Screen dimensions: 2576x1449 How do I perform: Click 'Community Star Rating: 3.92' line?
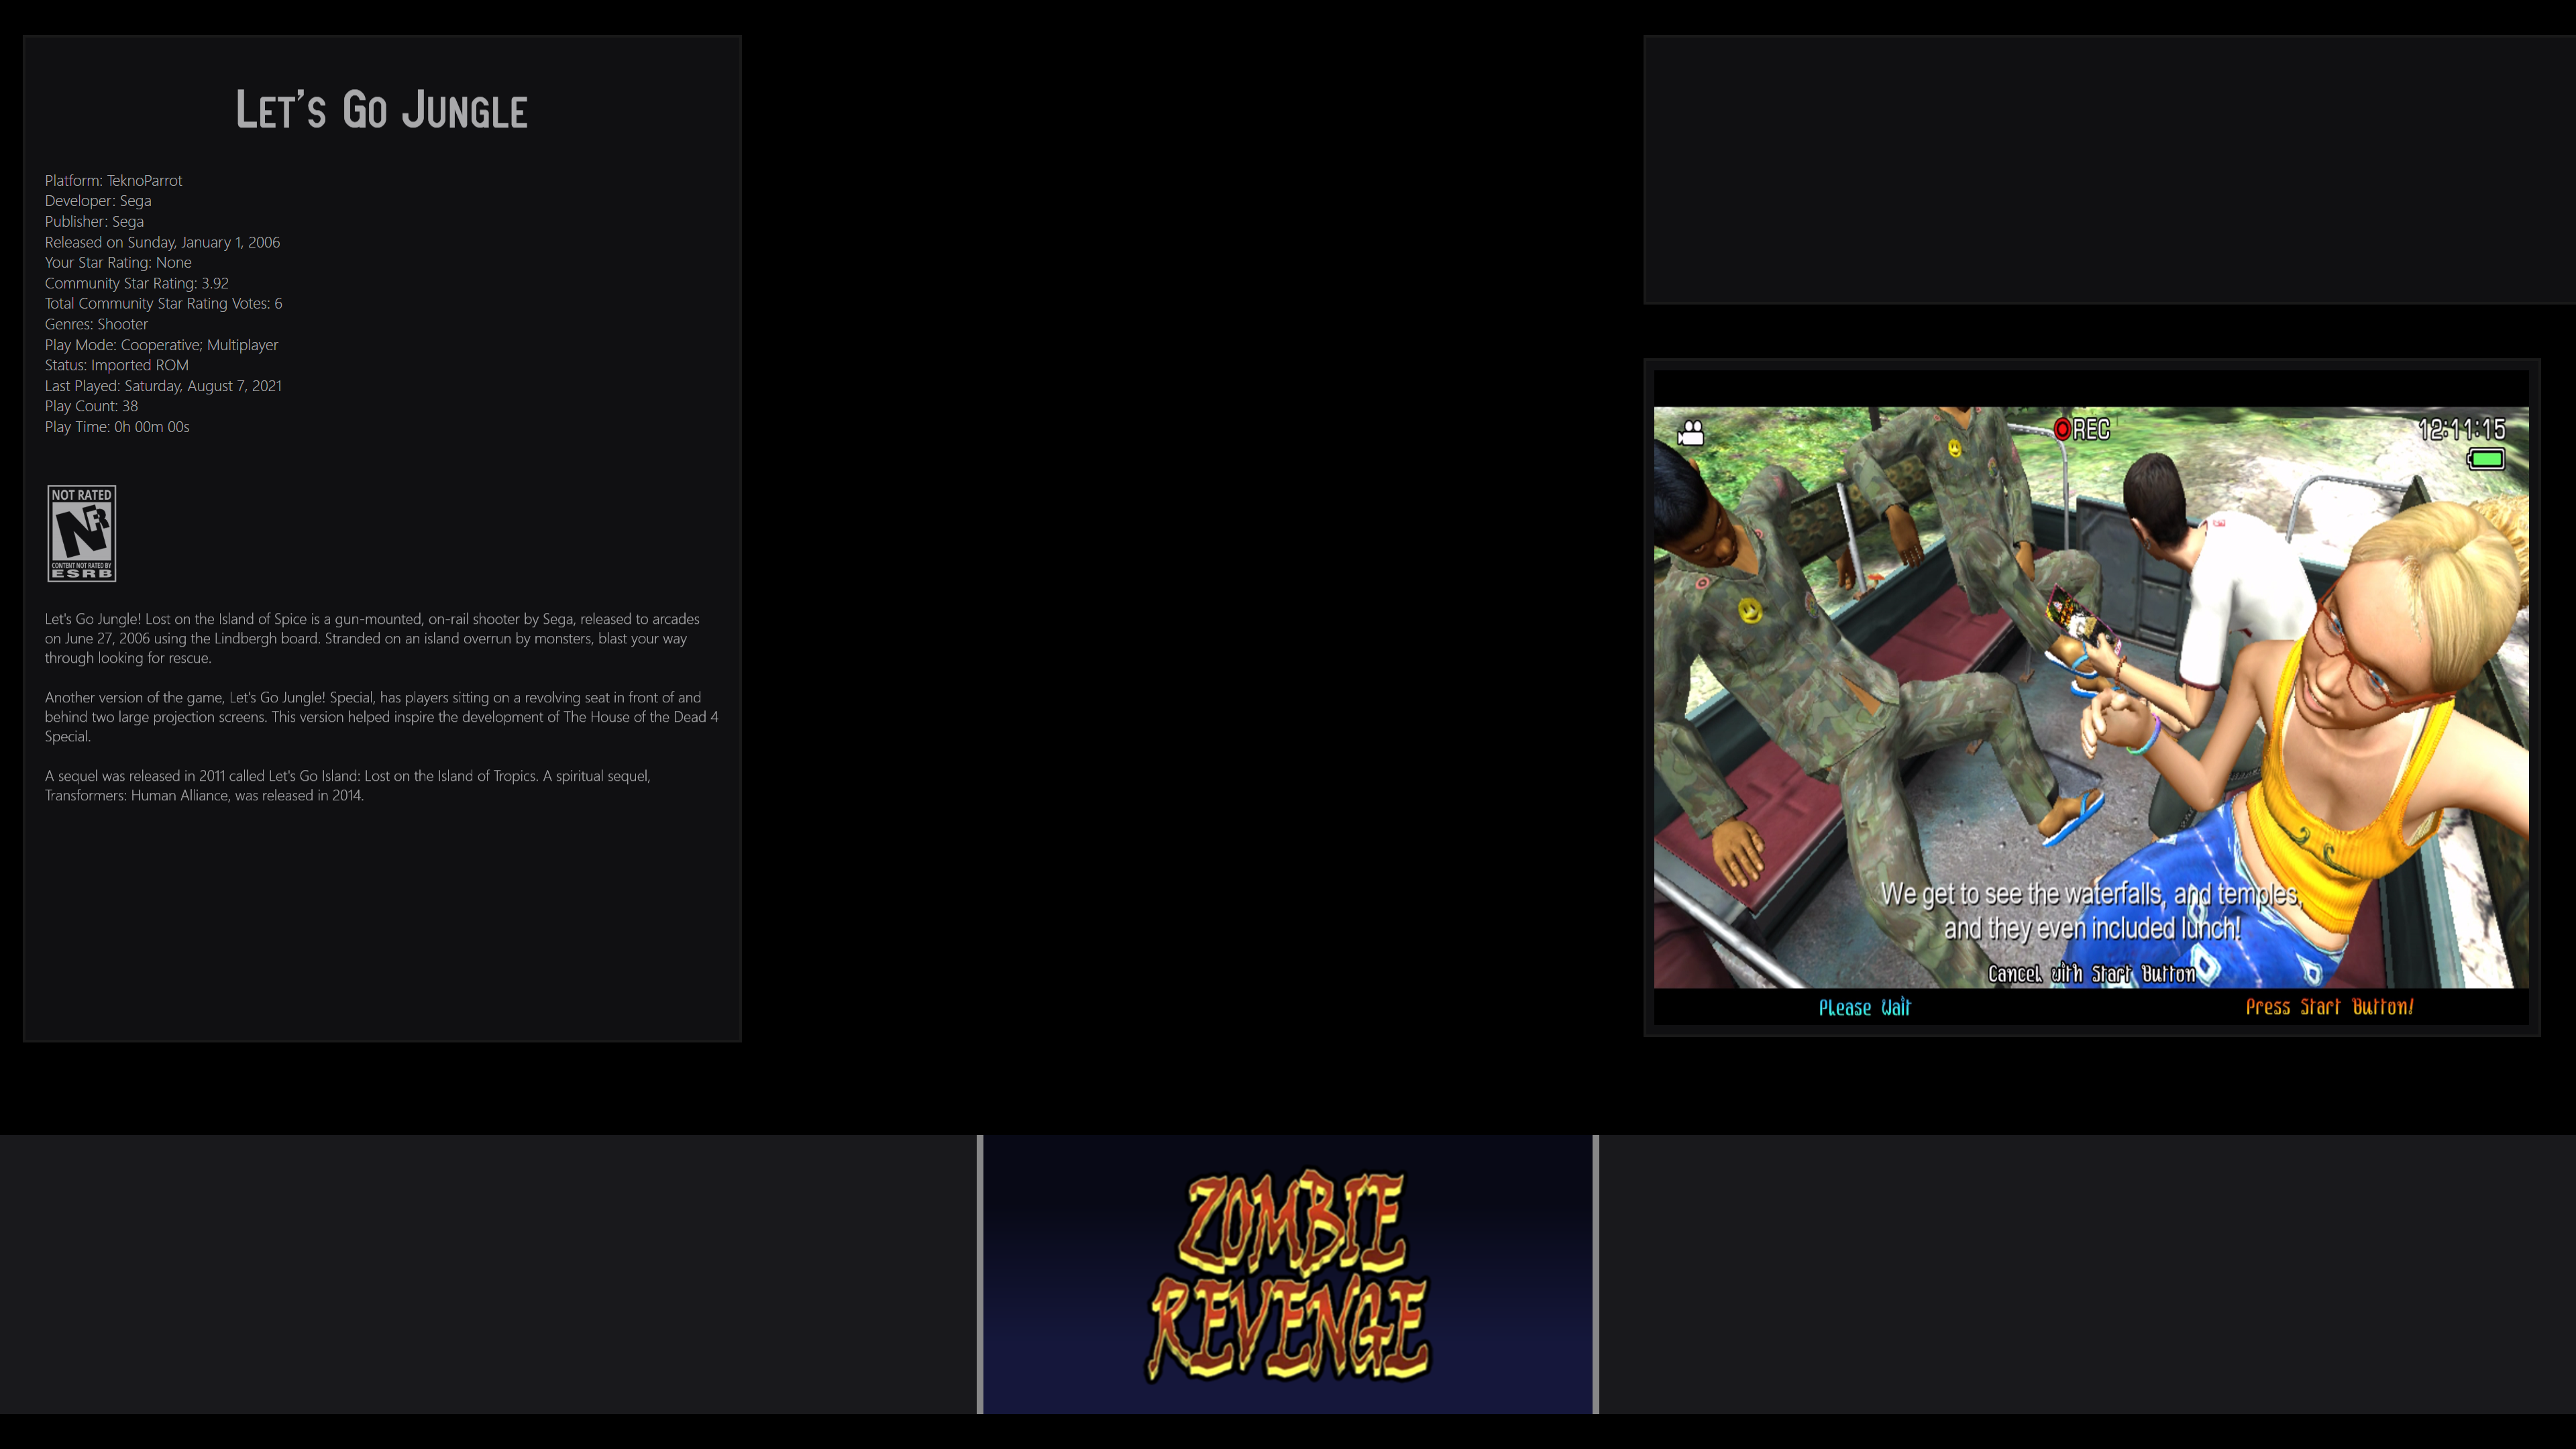[x=137, y=283]
